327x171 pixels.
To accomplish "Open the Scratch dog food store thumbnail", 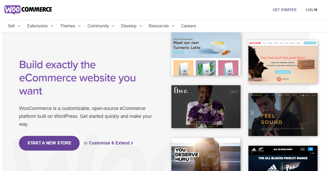I will [283, 62].
